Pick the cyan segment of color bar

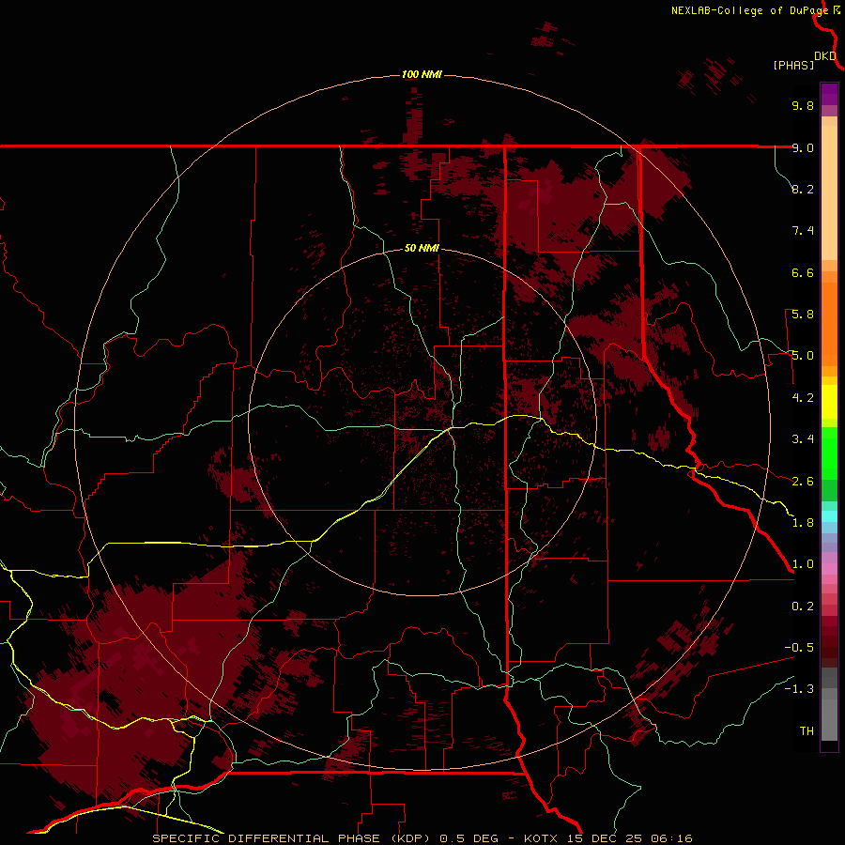[829, 516]
